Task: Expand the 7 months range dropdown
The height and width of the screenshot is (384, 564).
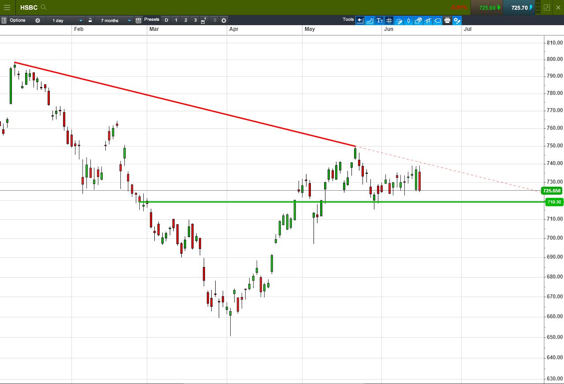Action: pos(114,20)
